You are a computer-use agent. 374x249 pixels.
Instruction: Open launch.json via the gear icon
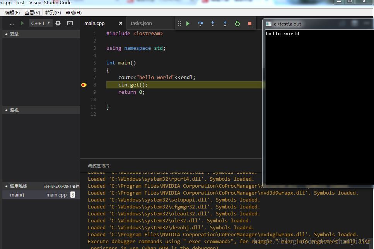coord(58,23)
